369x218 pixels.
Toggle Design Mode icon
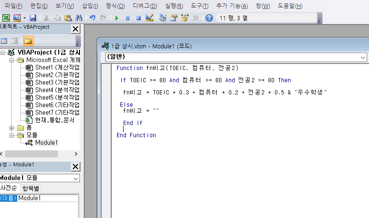click(x=149, y=18)
